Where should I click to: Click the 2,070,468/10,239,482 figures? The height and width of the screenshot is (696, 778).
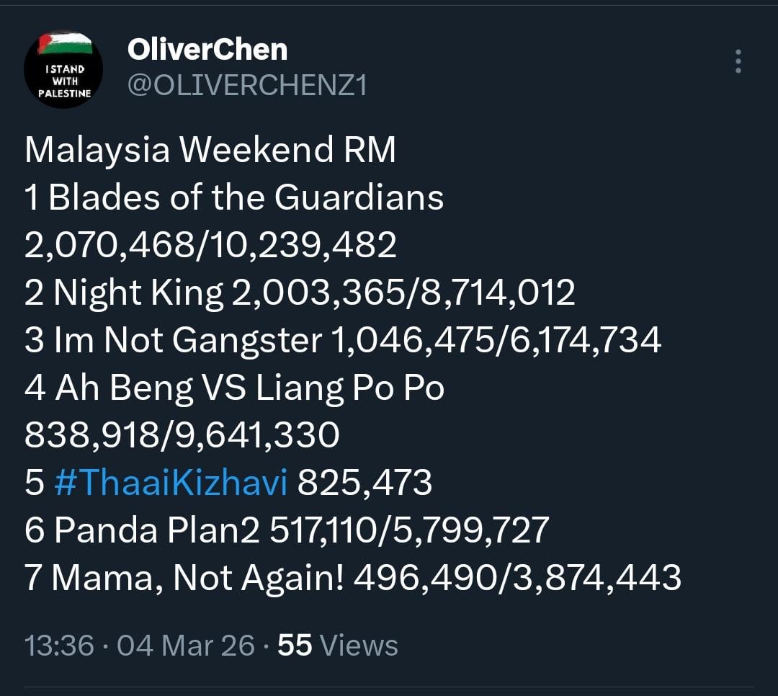click(x=210, y=245)
